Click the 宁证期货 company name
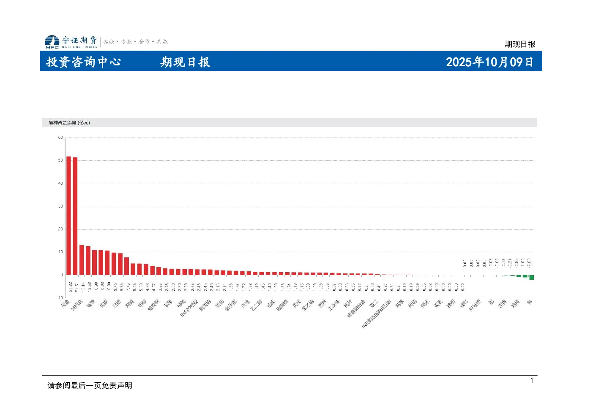Screen dimensions: 593x419 point(79,40)
